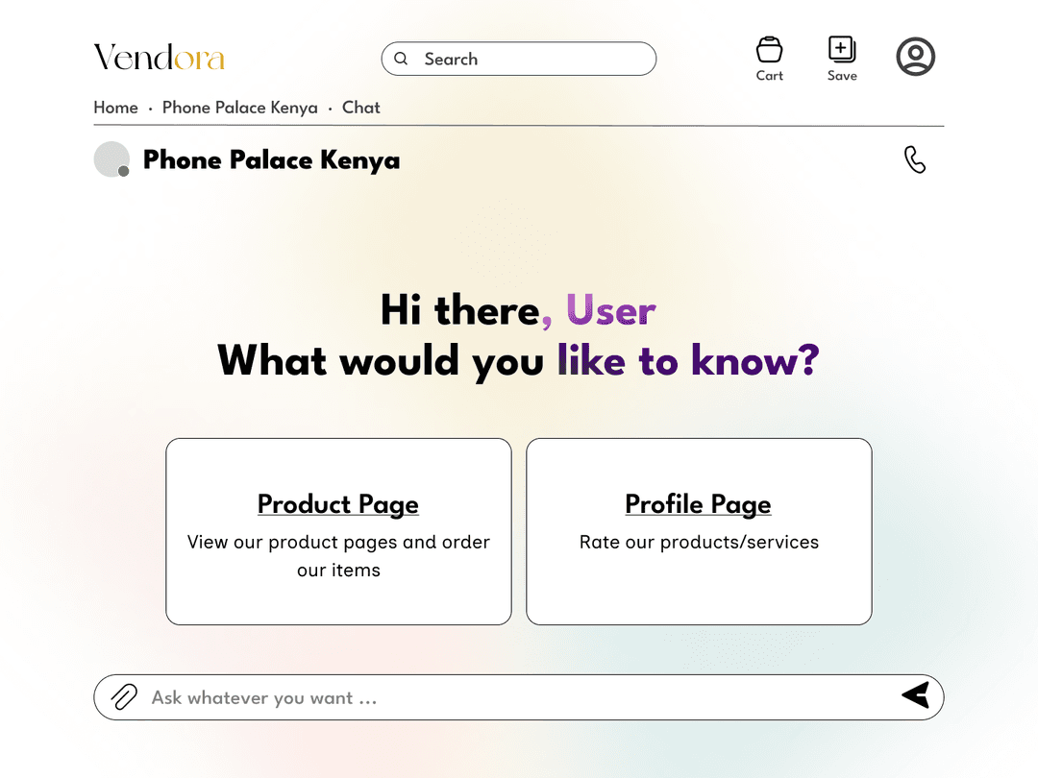
Task: Click the vendor avatar with status dot
Action: click(x=111, y=159)
